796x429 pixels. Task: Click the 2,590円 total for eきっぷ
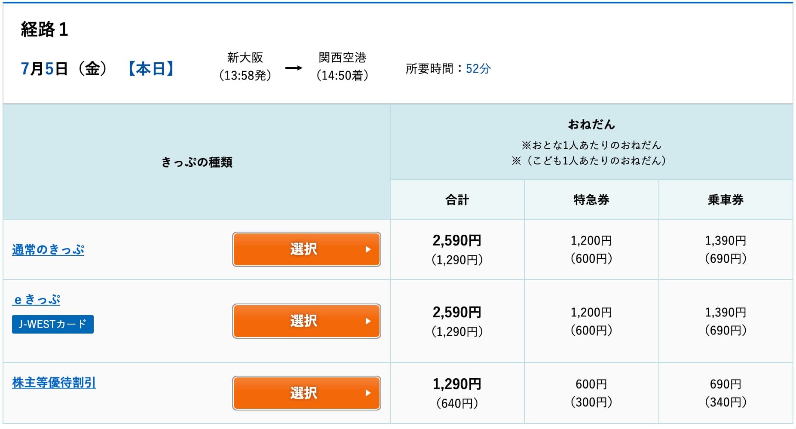point(457,312)
